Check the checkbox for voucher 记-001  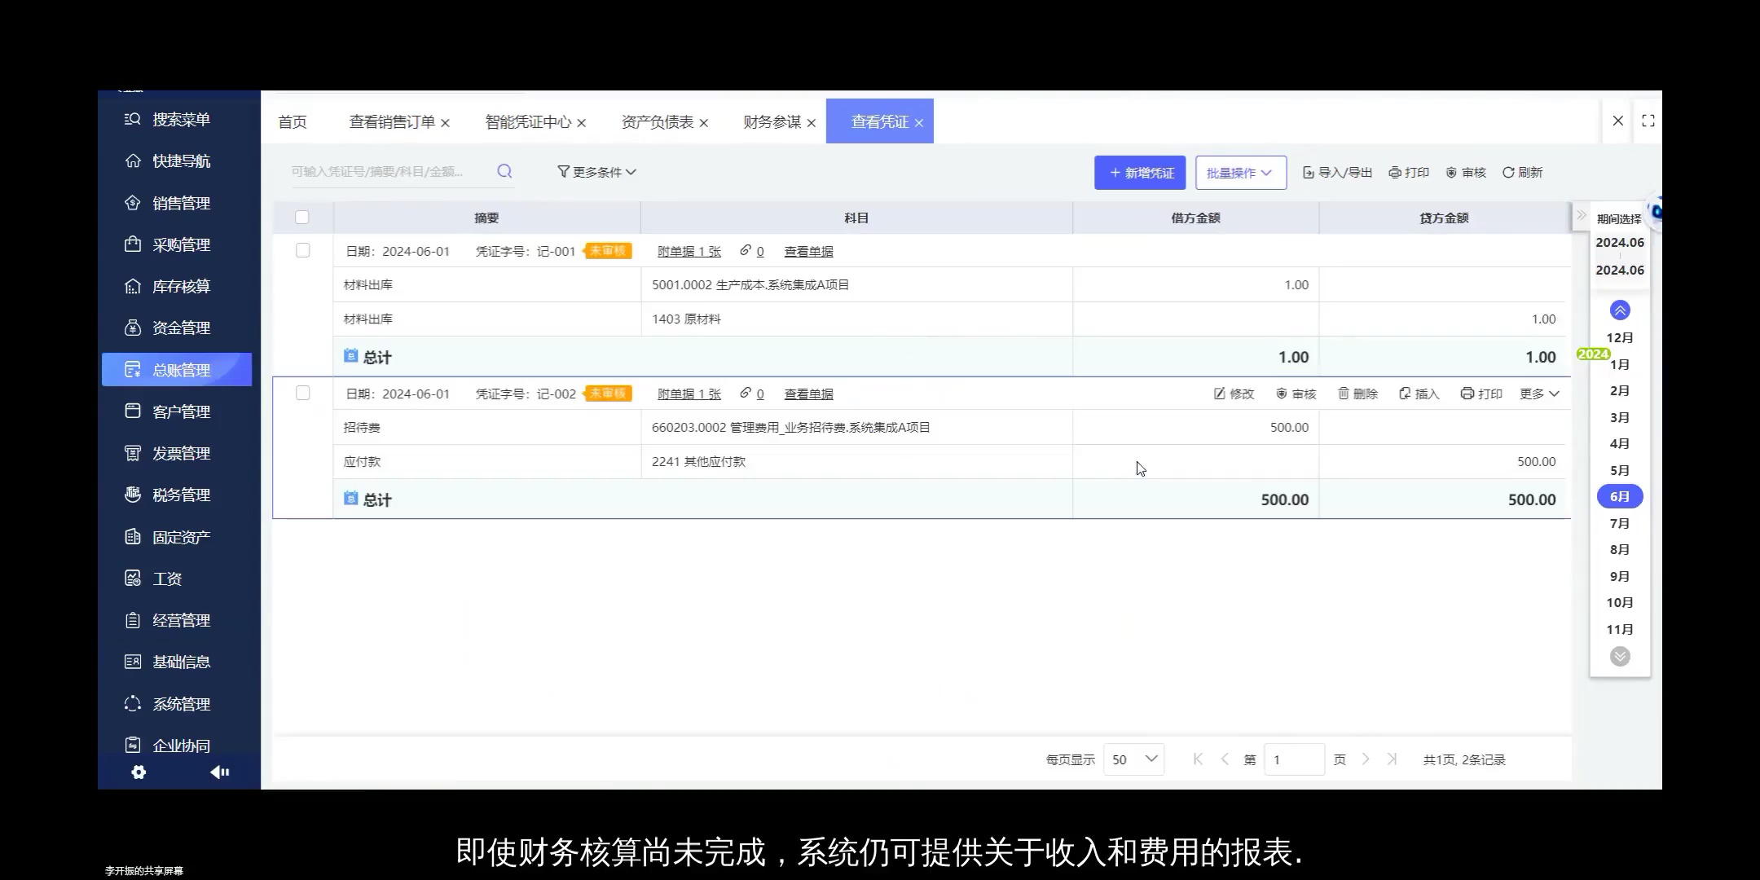pyautogui.click(x=302, y=251)
